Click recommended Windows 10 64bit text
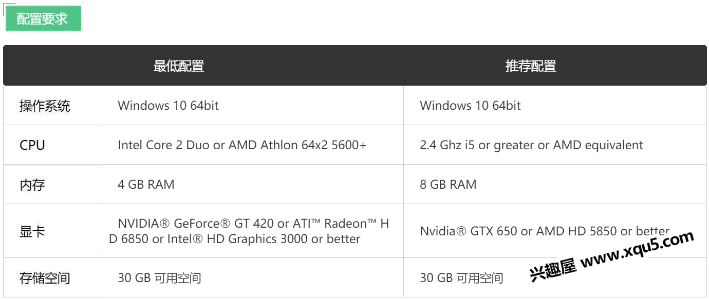The image size is (709, 300). 470,106
